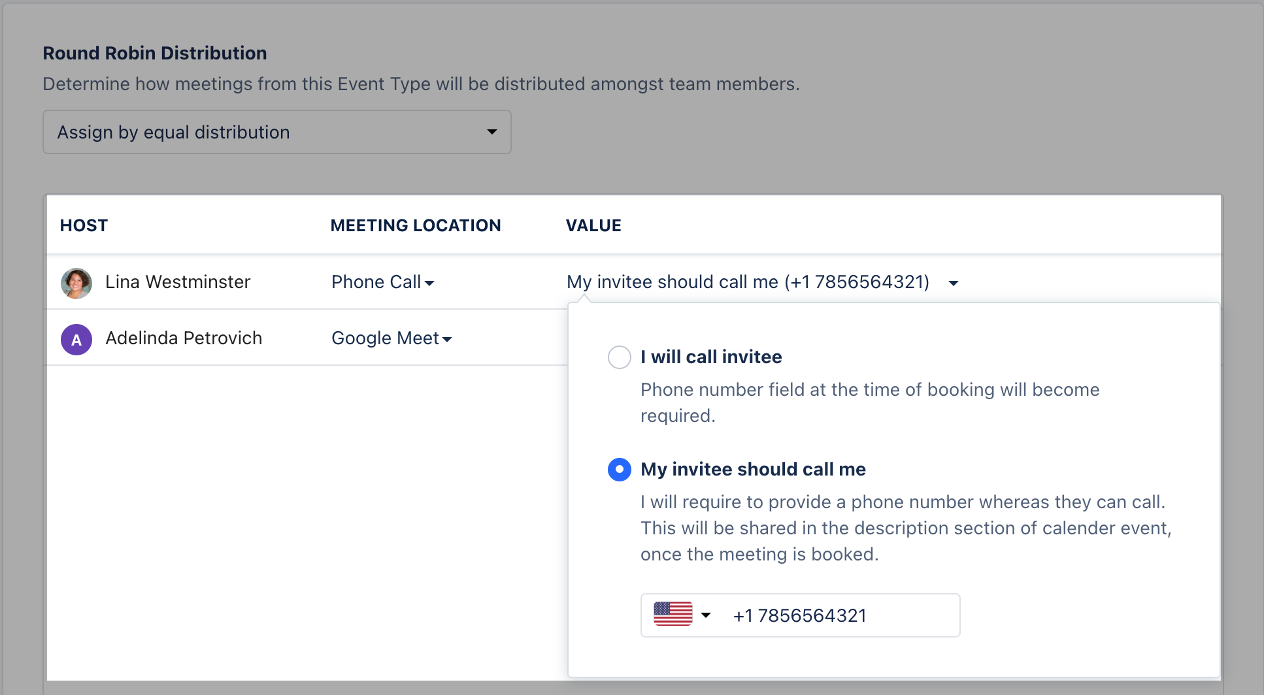
Task: Click the calendar event description note
Action: 906,528
